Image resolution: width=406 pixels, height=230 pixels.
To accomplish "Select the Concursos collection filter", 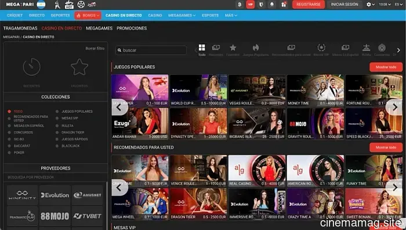I will pos(20,132).
